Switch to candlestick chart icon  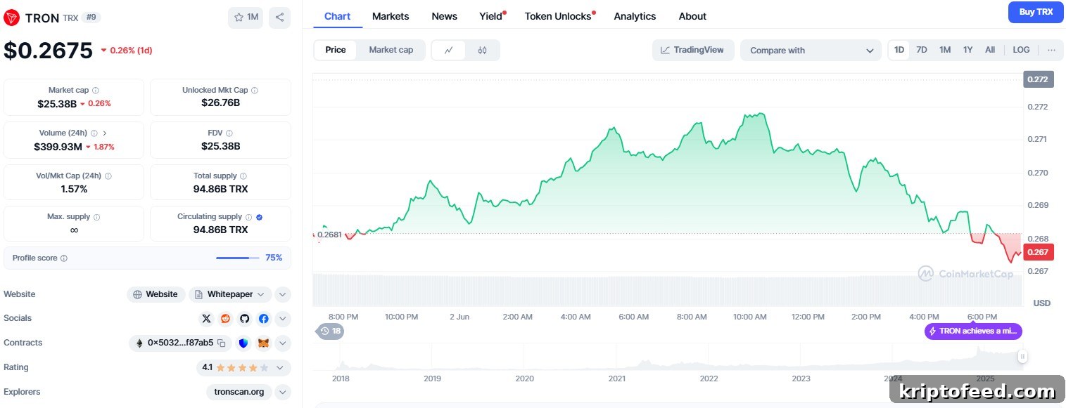(x=482, y=50)
